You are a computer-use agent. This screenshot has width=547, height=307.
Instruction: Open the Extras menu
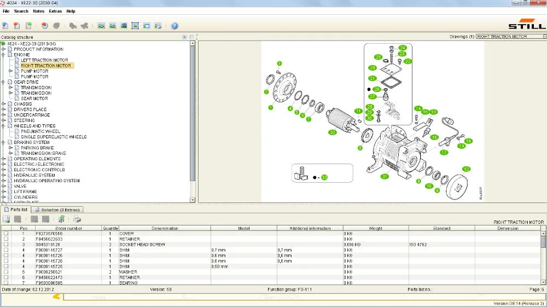click(x=55, y=11)
